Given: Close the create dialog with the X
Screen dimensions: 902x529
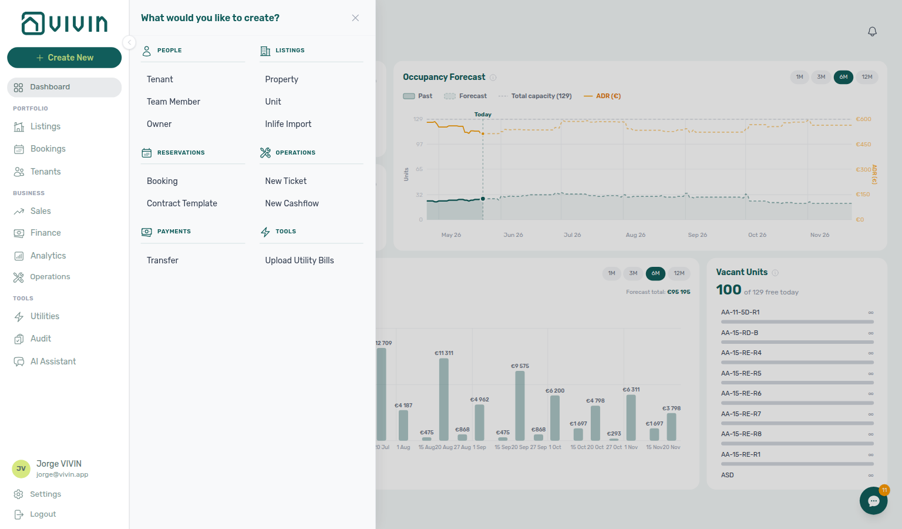Looking at the screenshot, I should tap(355, 18).
